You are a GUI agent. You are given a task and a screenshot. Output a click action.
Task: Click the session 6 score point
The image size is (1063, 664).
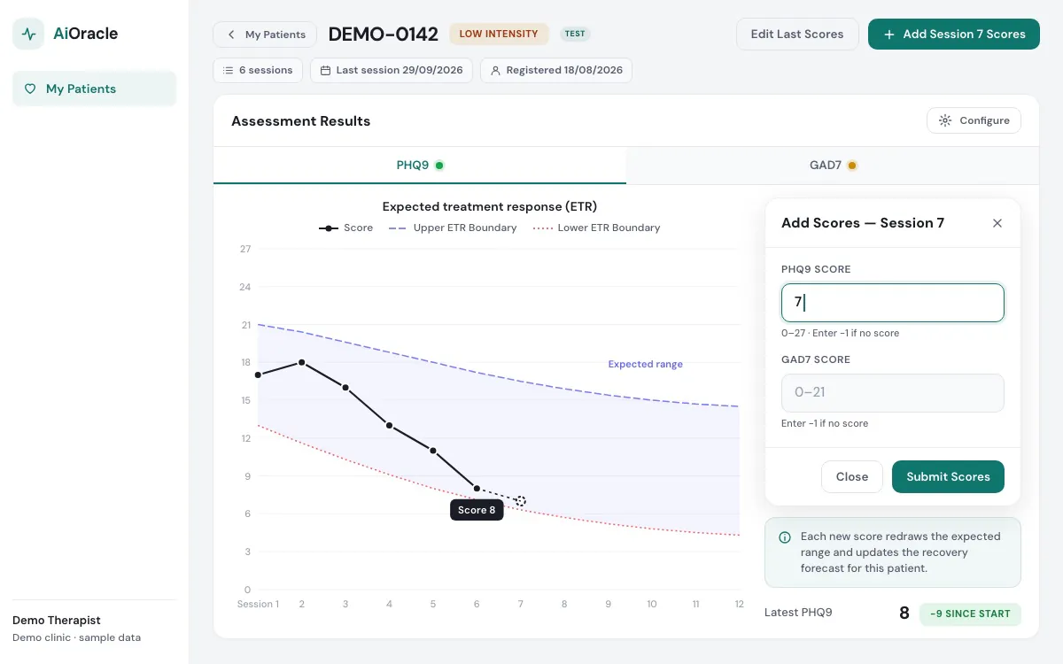click(x=477, y=489)
